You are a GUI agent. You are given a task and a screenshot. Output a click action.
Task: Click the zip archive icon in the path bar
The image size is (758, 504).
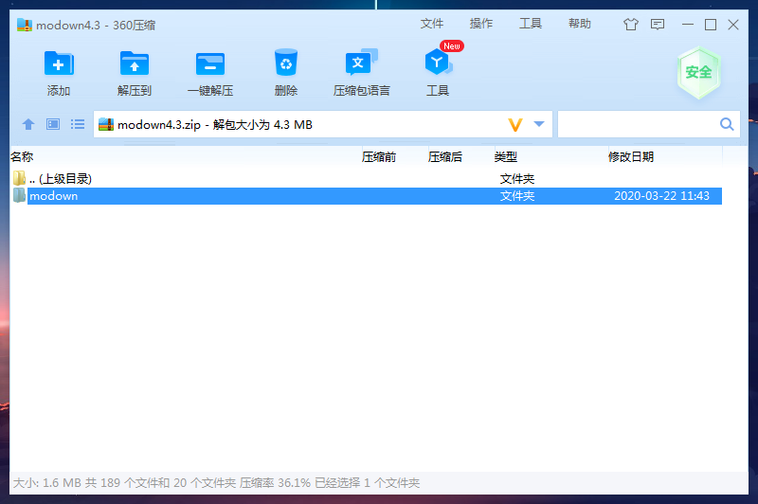tap(106, 124)
